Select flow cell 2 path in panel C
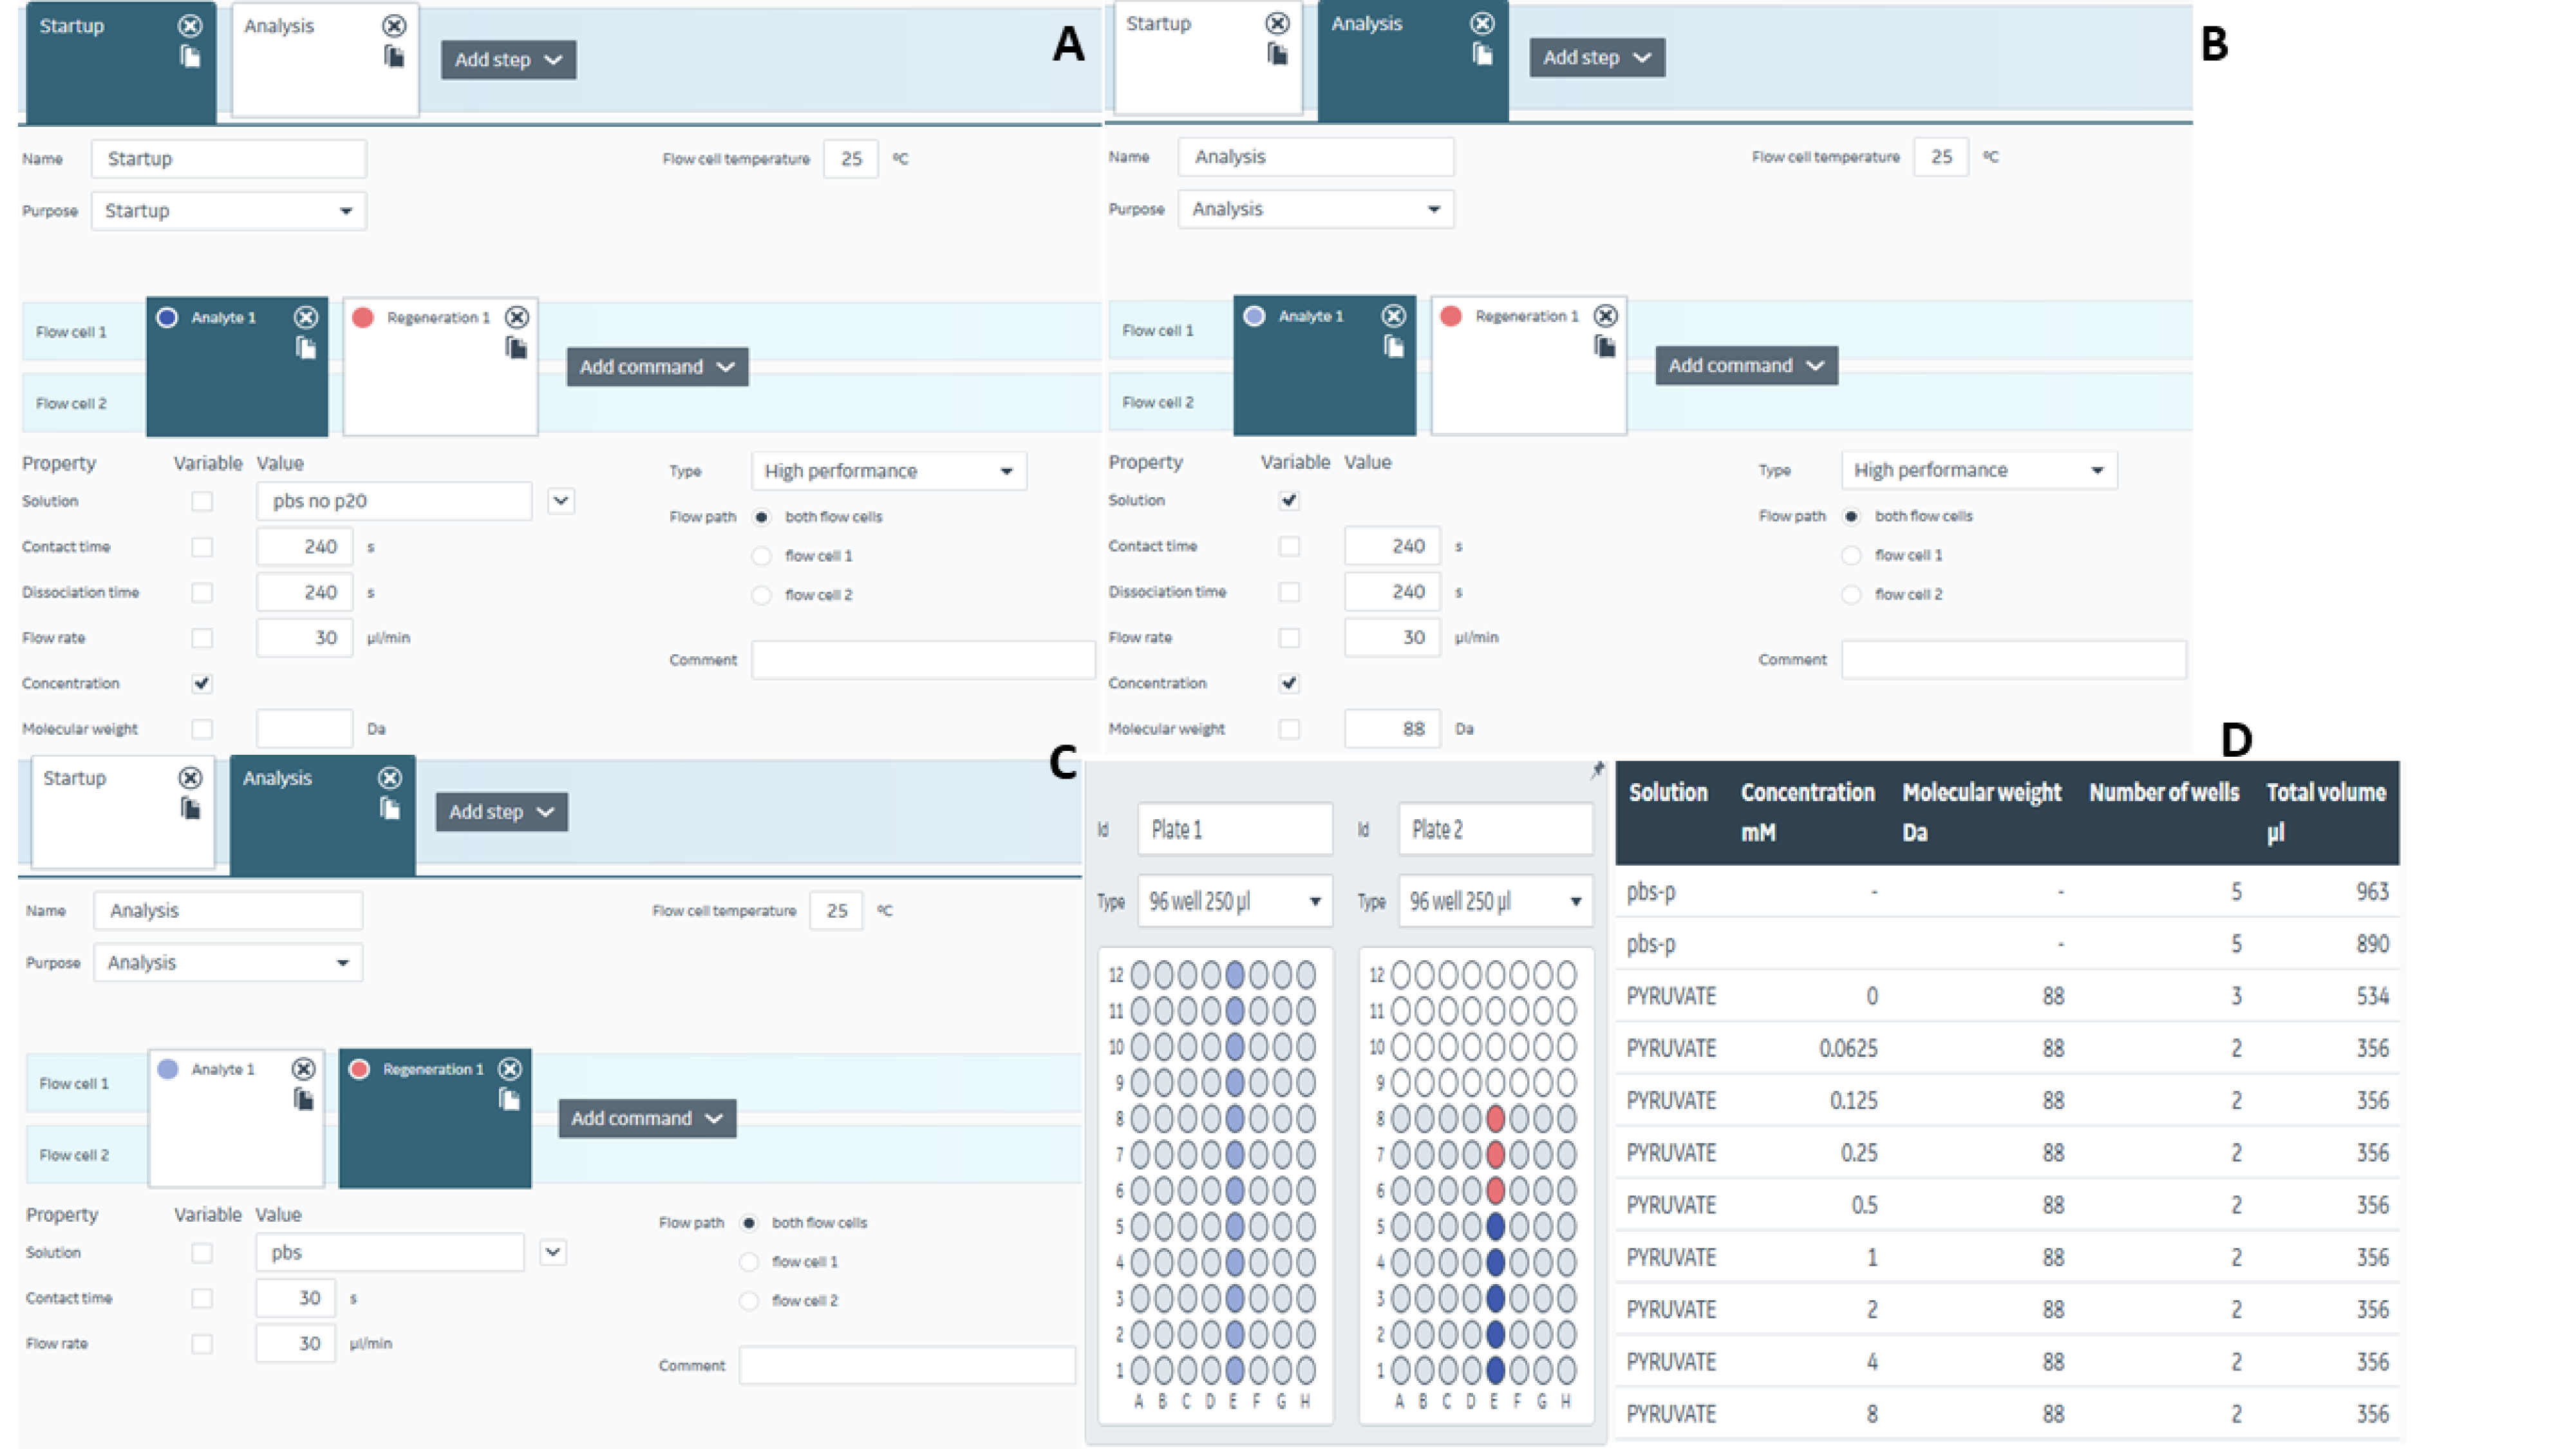 pyautogui.click(x=749, y=1300)
